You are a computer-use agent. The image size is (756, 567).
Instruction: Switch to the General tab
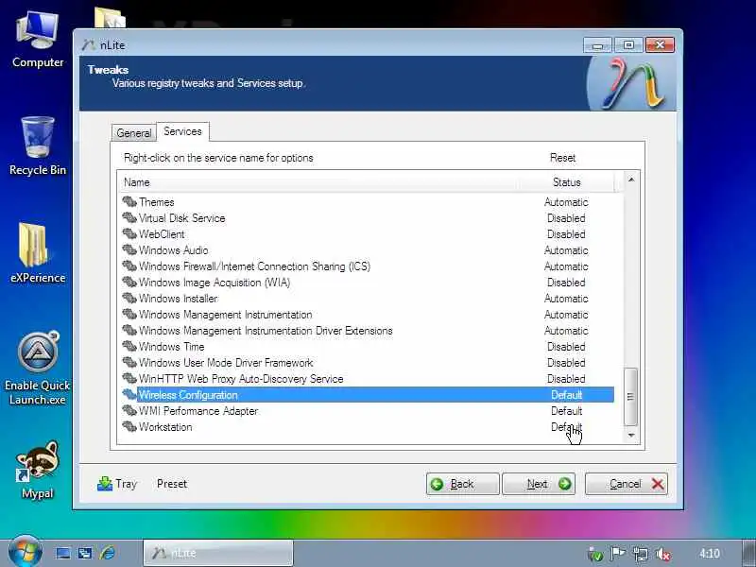(x=133, y=133)
